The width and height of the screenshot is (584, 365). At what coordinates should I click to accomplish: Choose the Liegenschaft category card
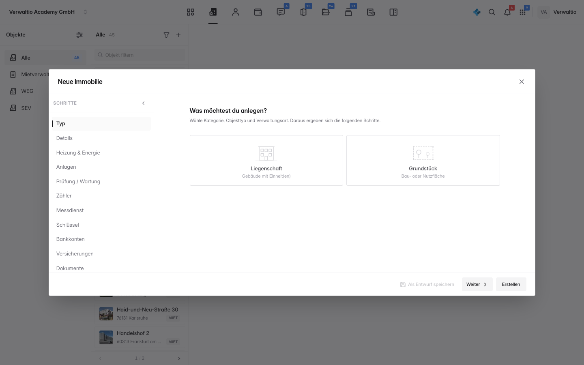266,161
